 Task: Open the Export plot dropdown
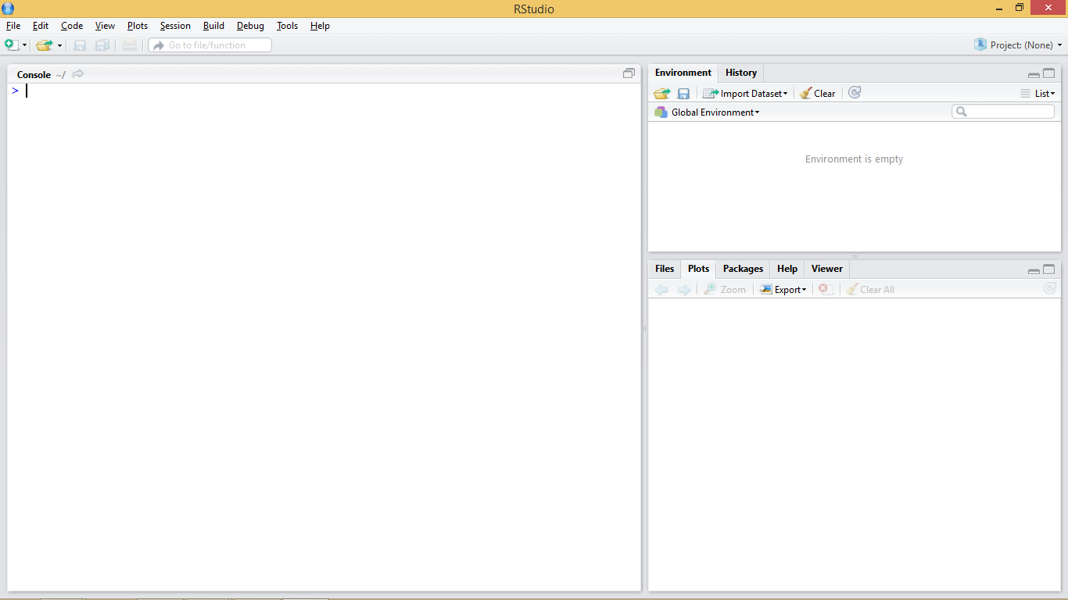click(x=783, y=289)
